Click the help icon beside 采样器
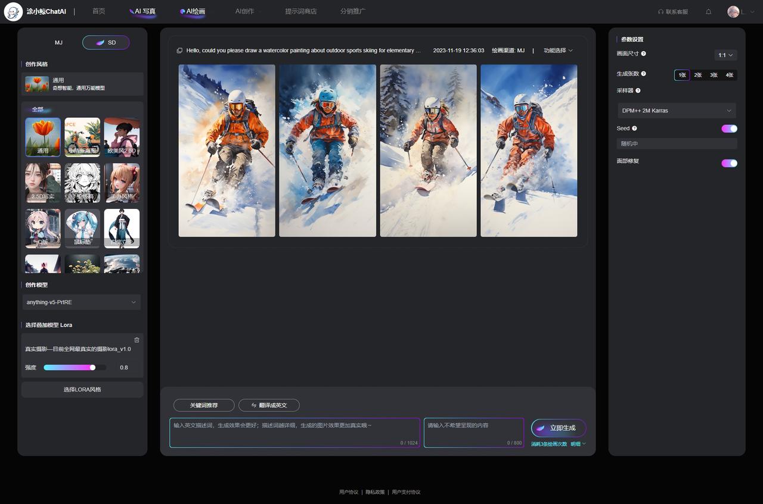The width and height of the screenshot is (763, 504). pos(638,90)
